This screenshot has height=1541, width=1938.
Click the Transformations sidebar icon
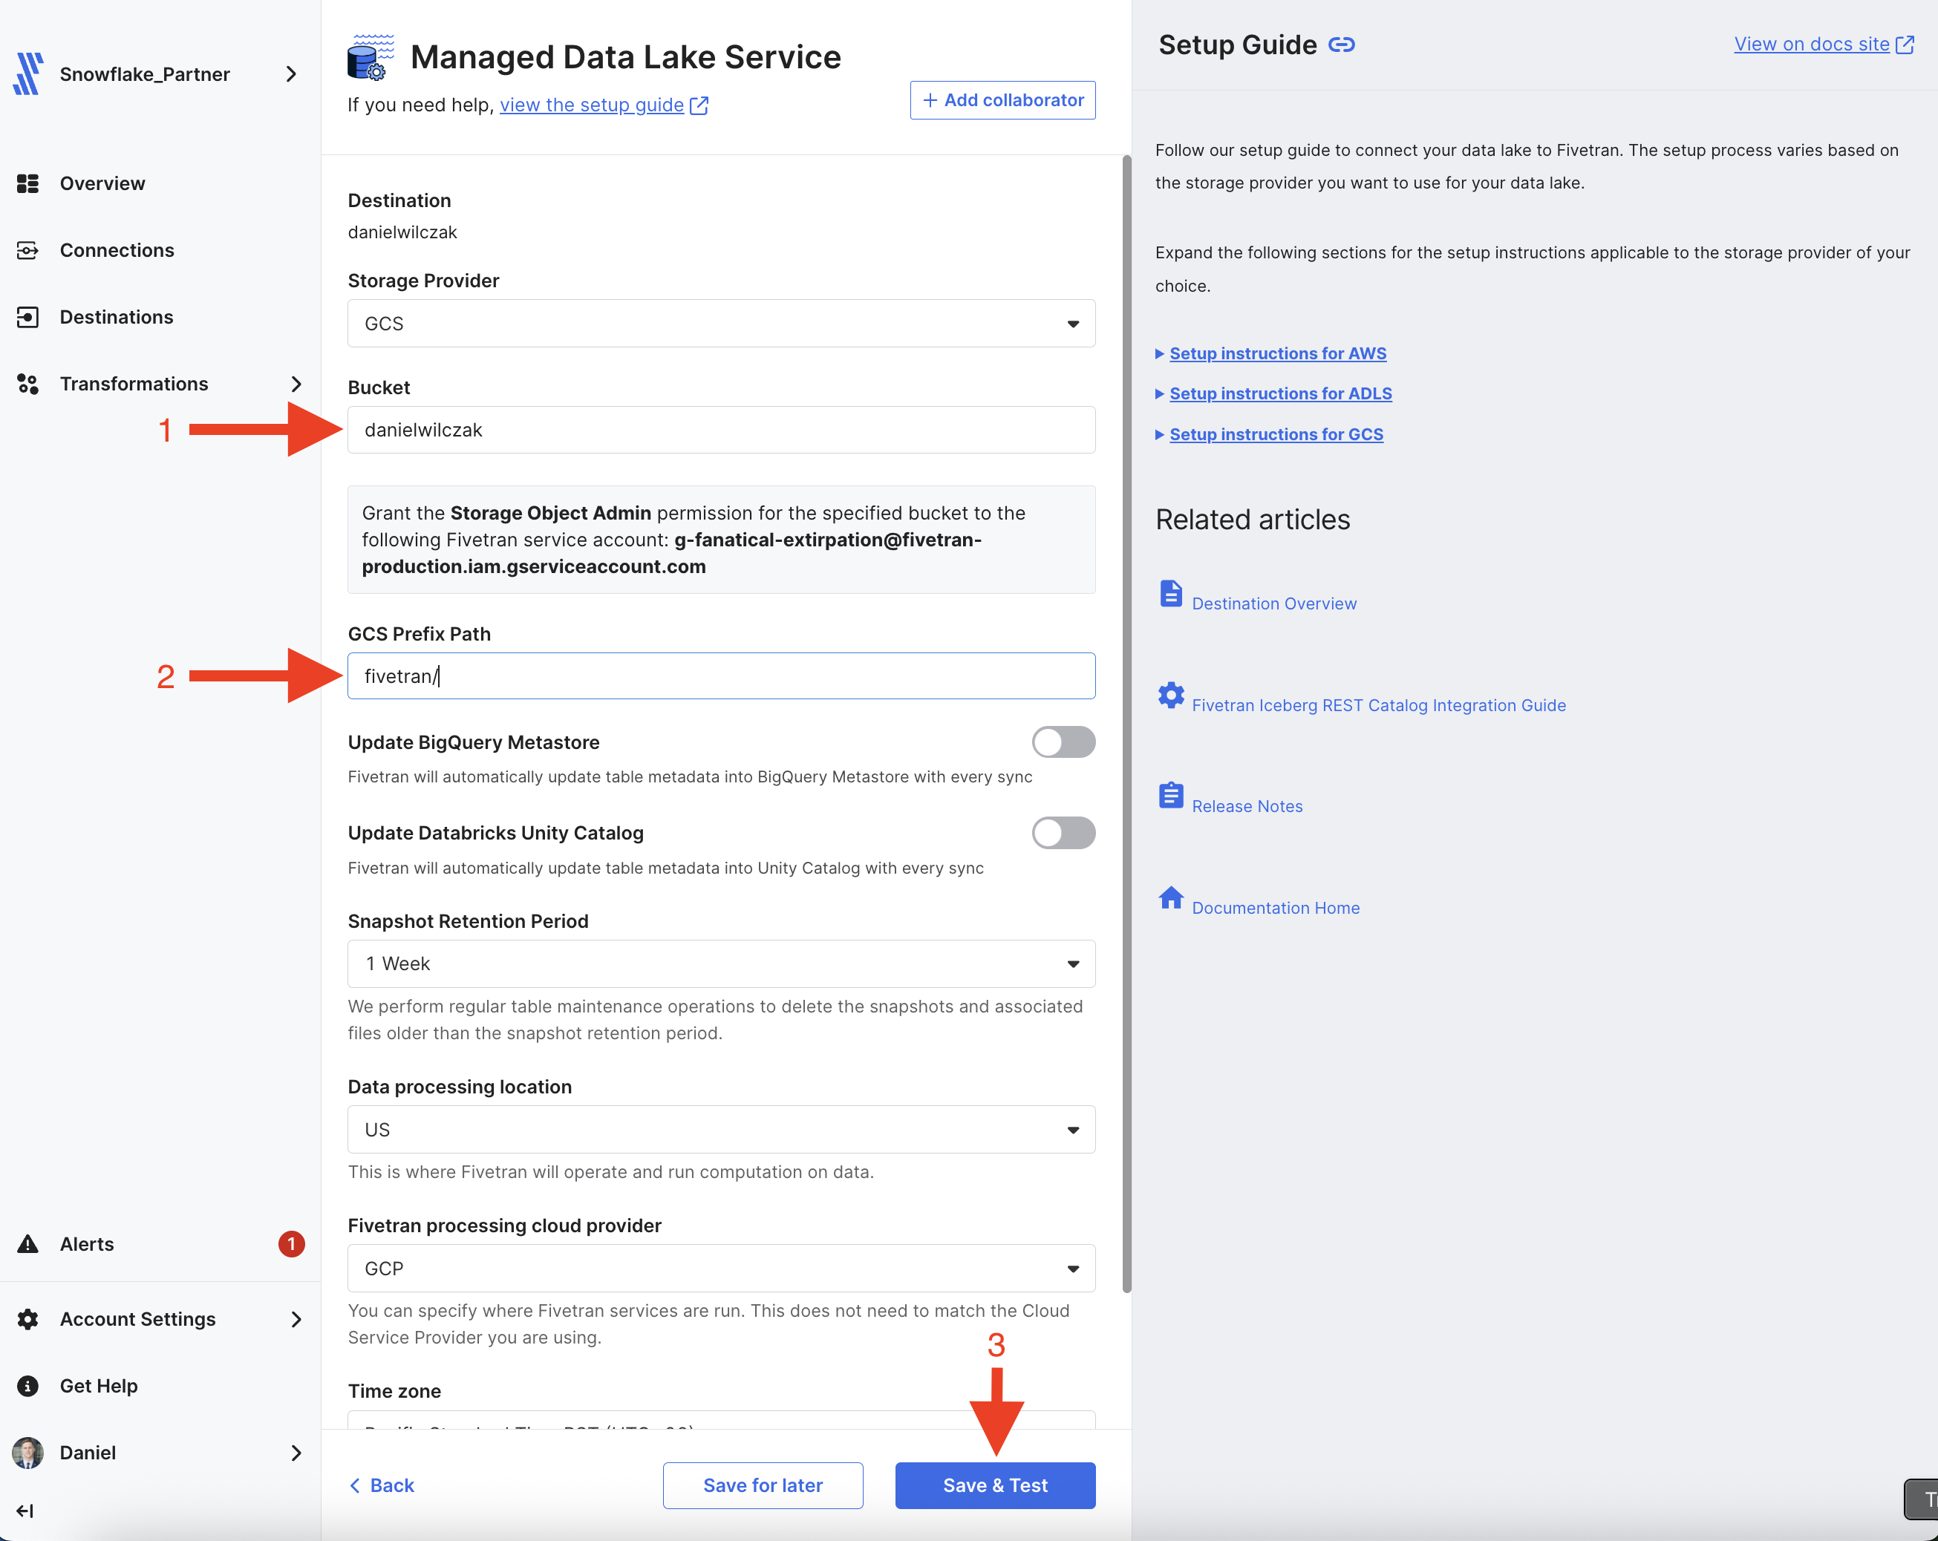28,384
